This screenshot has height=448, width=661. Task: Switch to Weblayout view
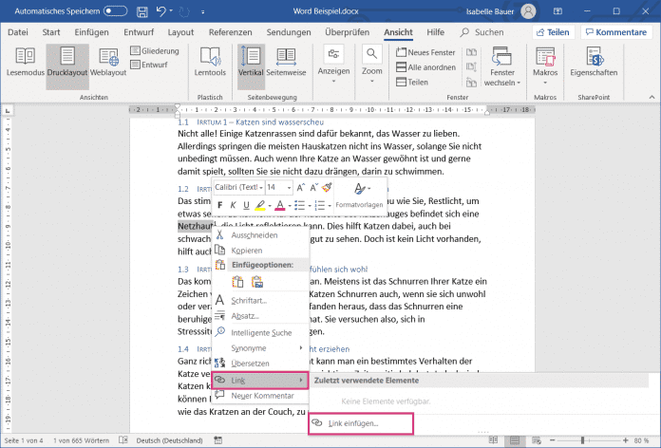point(107,57)
